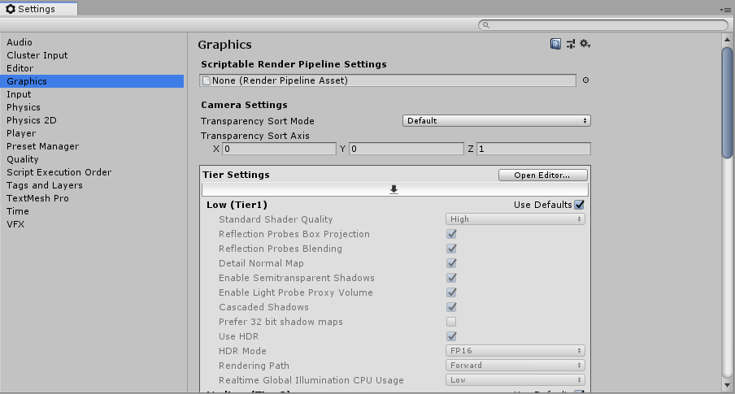Select Graphics settings category

pos(92,81)
